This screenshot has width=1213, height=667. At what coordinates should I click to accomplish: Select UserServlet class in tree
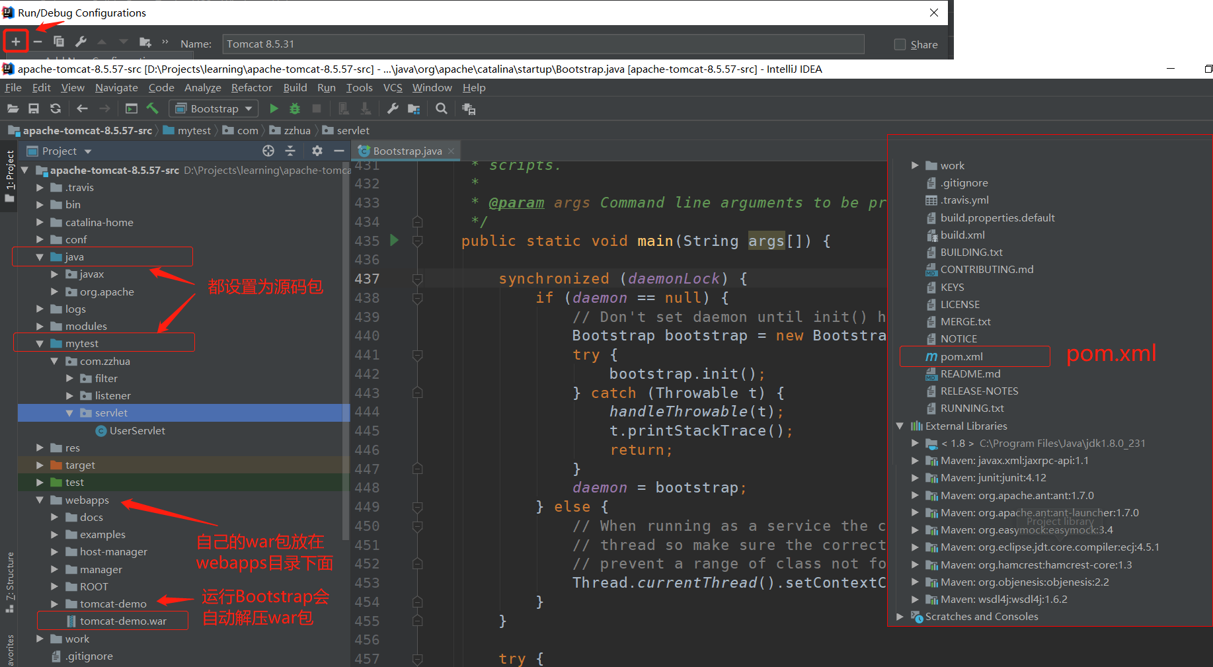(137, 431)
